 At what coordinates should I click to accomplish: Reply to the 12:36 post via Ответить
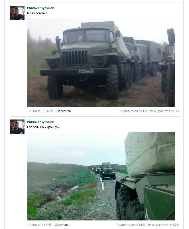(64, 111)
